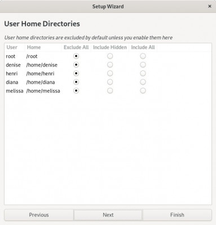Select Include All for diana
The image size is (216, 225).
pos(143,82)
